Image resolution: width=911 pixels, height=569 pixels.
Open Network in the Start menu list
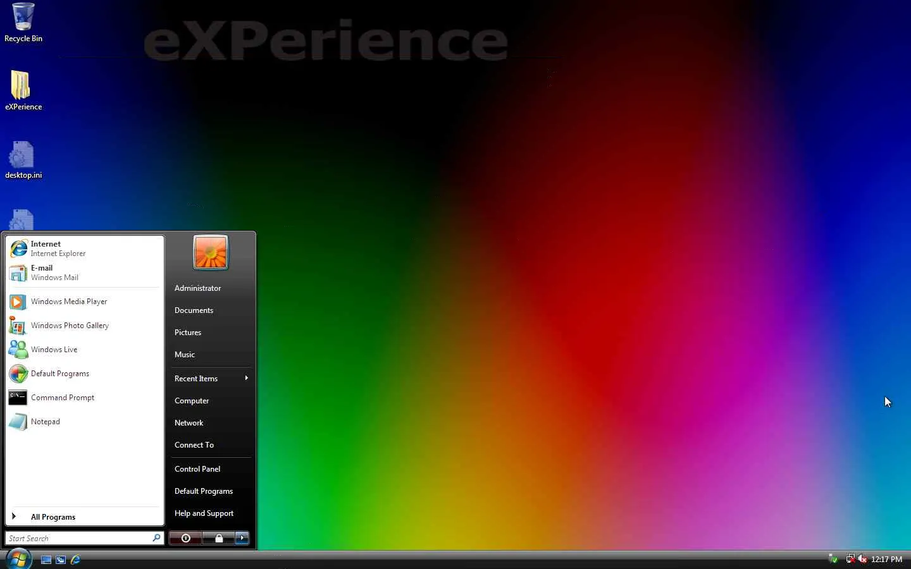click(x=211, y=423)
